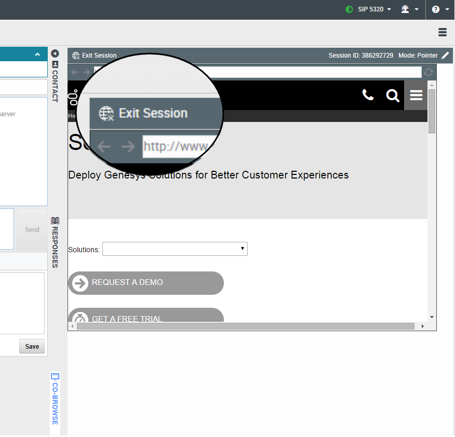The image size is (455, 437).
Task: Open the Solutions combo box
Action: [x=175, y=249]
